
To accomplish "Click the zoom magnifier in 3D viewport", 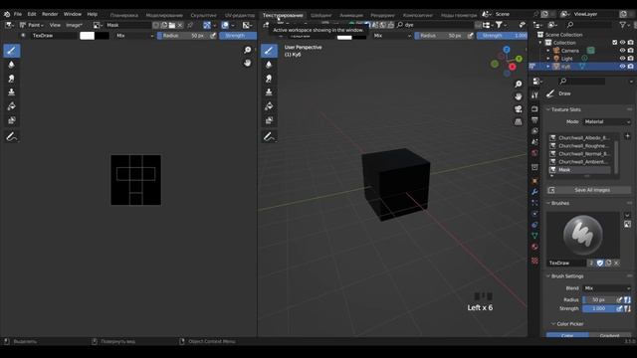I will 518,84.
